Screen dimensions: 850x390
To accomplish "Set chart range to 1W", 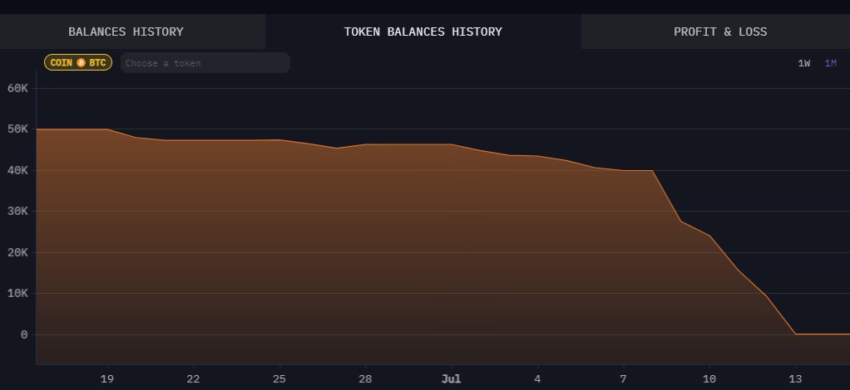I will coord(804,63).
